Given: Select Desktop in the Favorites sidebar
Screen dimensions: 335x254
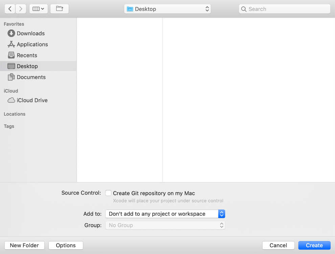Looking at the screenshot, I should tap(27, 66).
